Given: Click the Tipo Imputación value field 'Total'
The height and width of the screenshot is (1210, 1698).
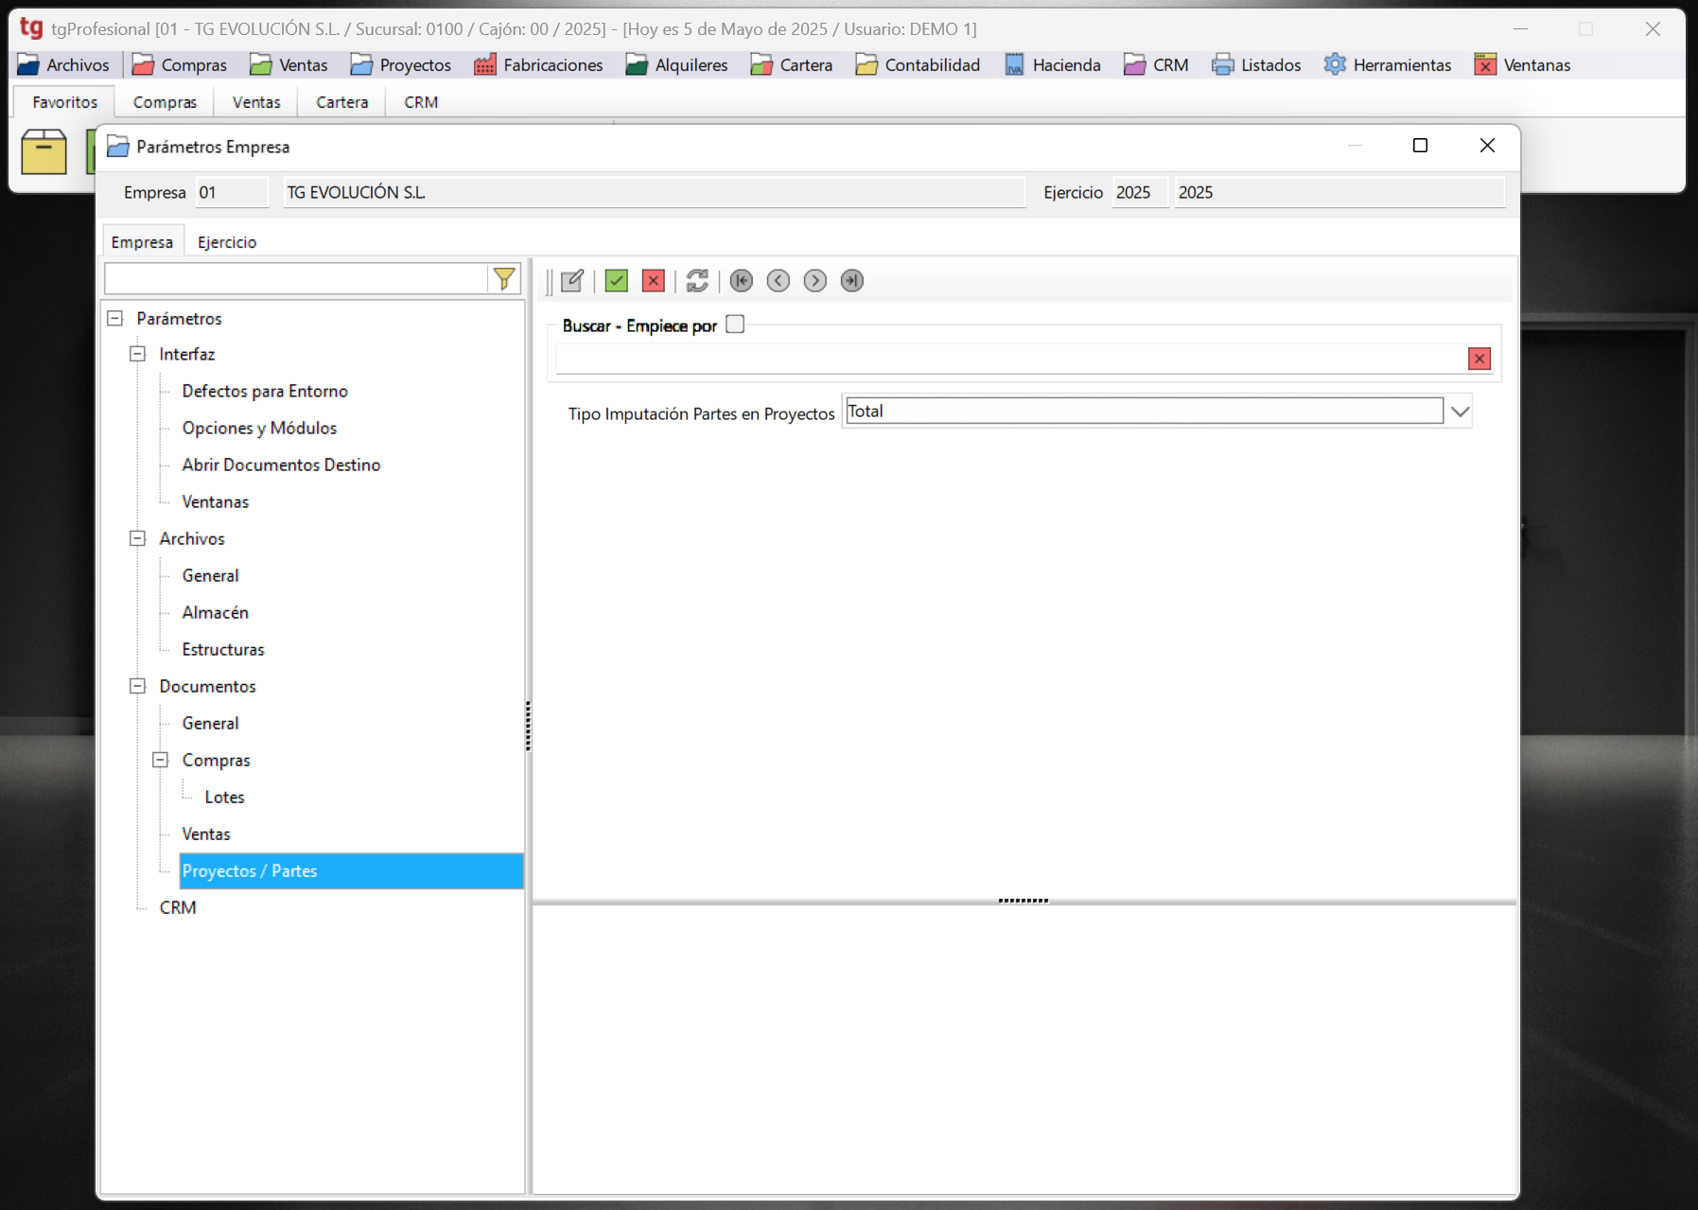Looking at the screenshot, I should point(1144,411).
